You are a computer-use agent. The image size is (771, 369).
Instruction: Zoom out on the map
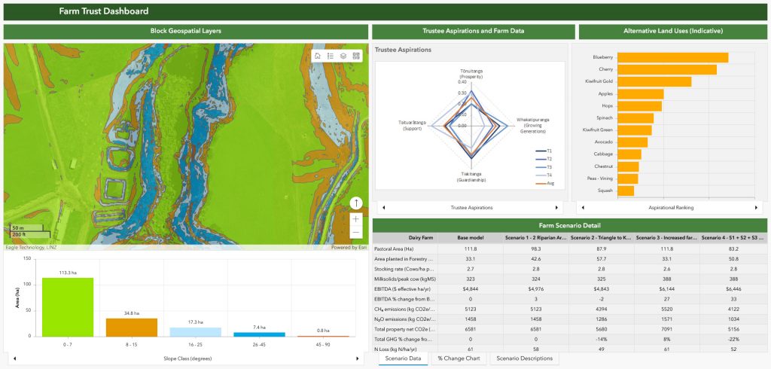point(356,233)
